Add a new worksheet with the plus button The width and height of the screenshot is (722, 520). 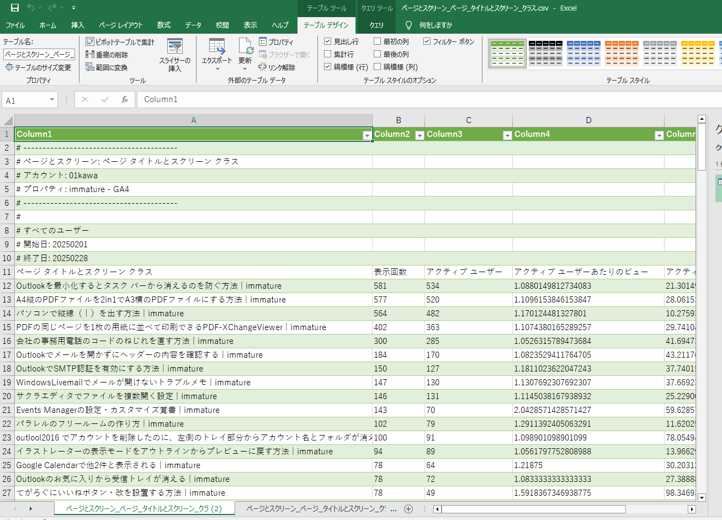pos(408,508)
